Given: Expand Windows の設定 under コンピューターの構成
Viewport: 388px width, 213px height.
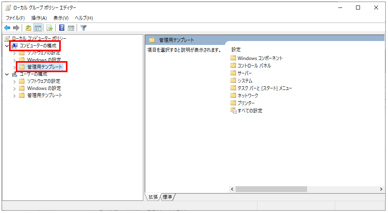Looking at the screenshot, I should pyautogui.click(x=14, y=60).
